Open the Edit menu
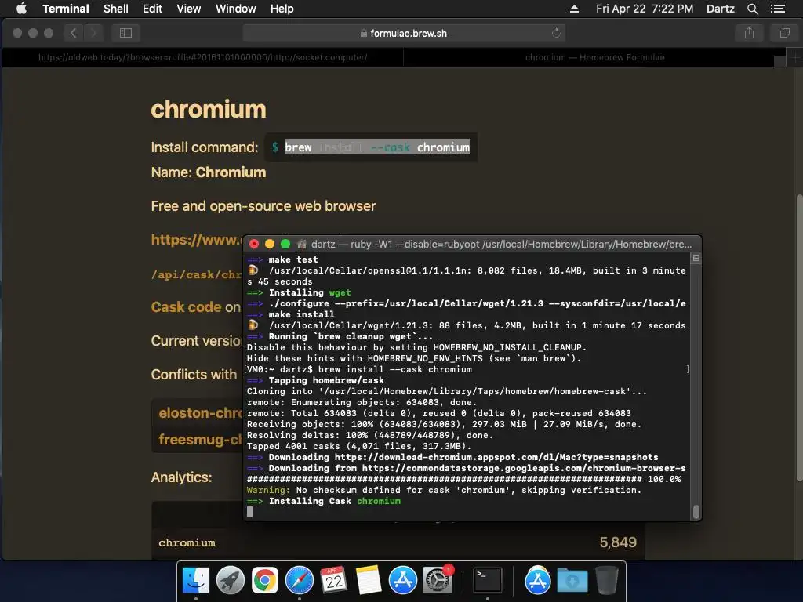Screen dimensions: 803x602 click(x=152, y=9)
